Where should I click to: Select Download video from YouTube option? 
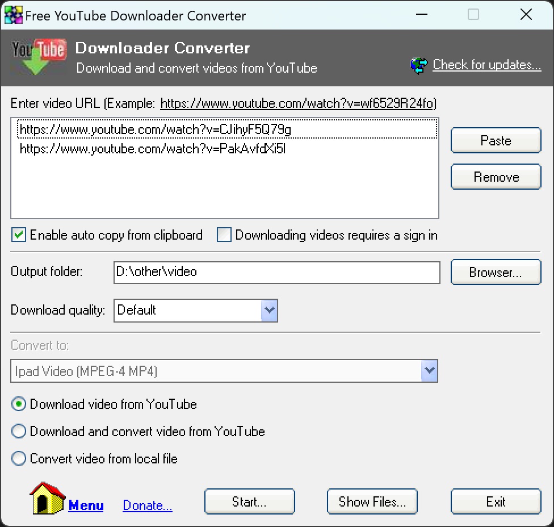[19, 404]
